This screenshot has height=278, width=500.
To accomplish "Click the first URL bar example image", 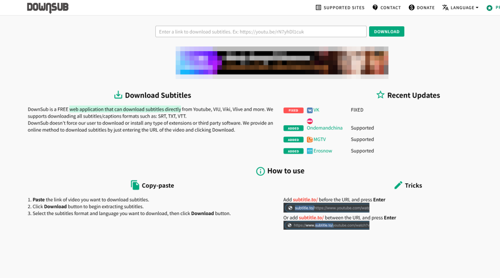I will click(x=326, y=208).
